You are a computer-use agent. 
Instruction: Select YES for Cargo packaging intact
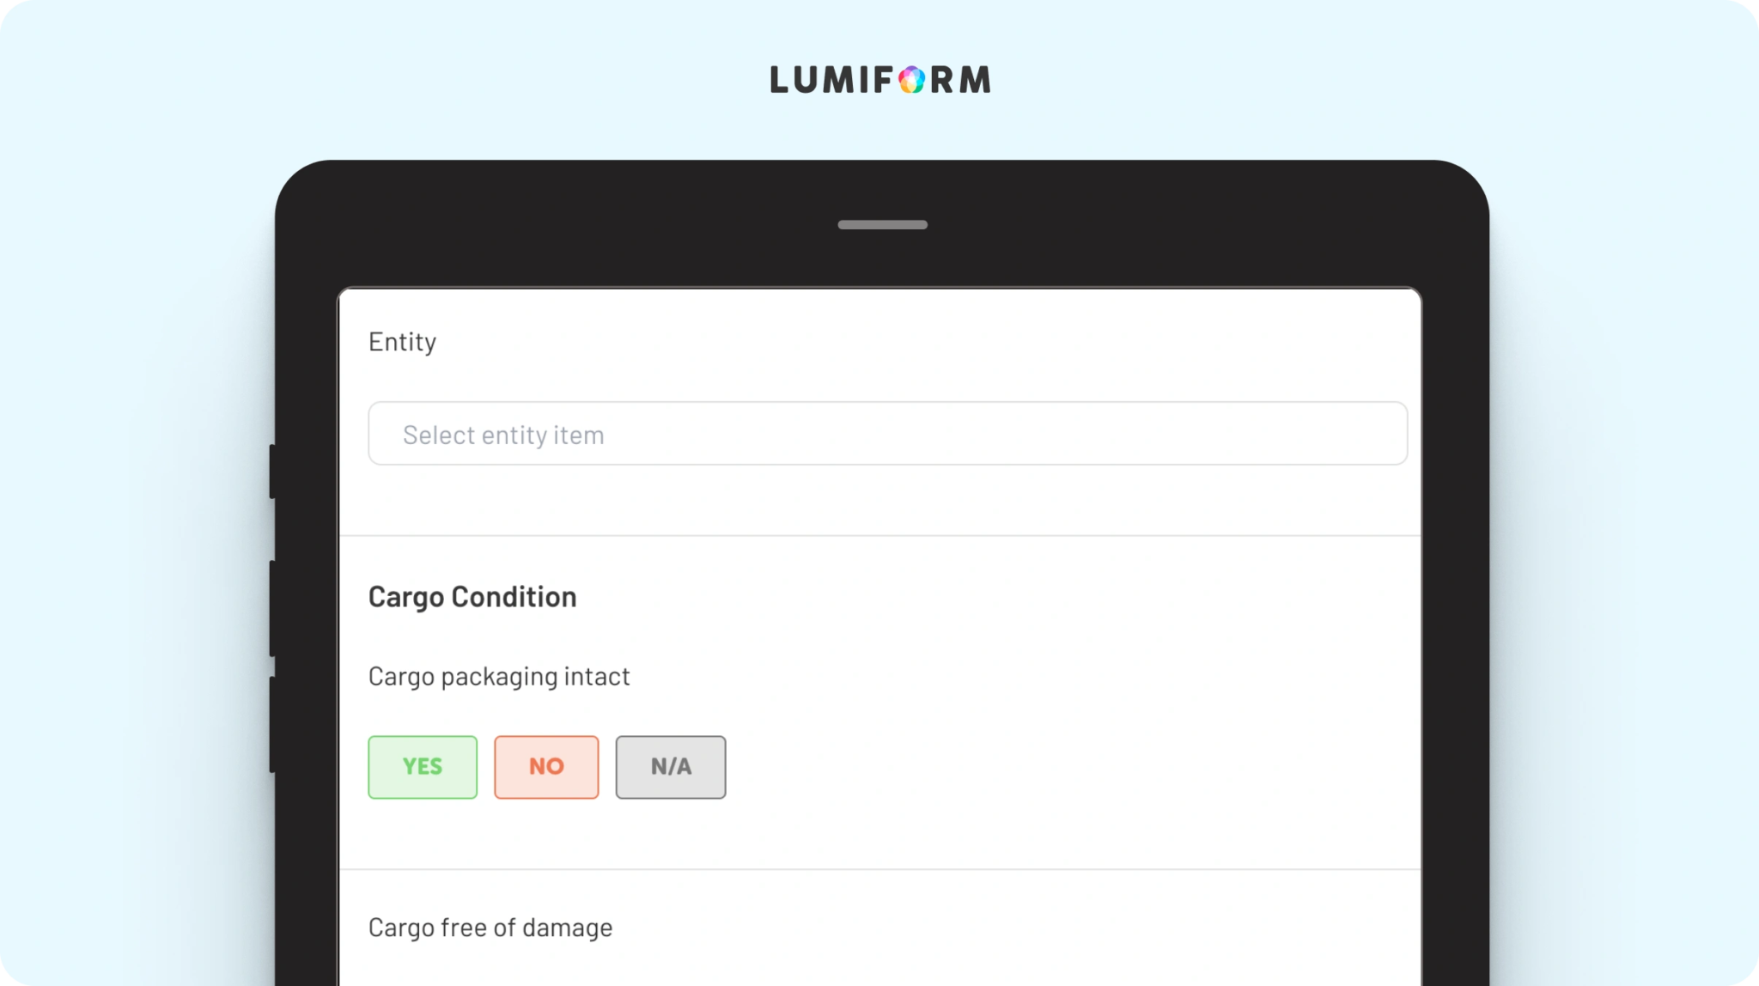click(423, 767)
